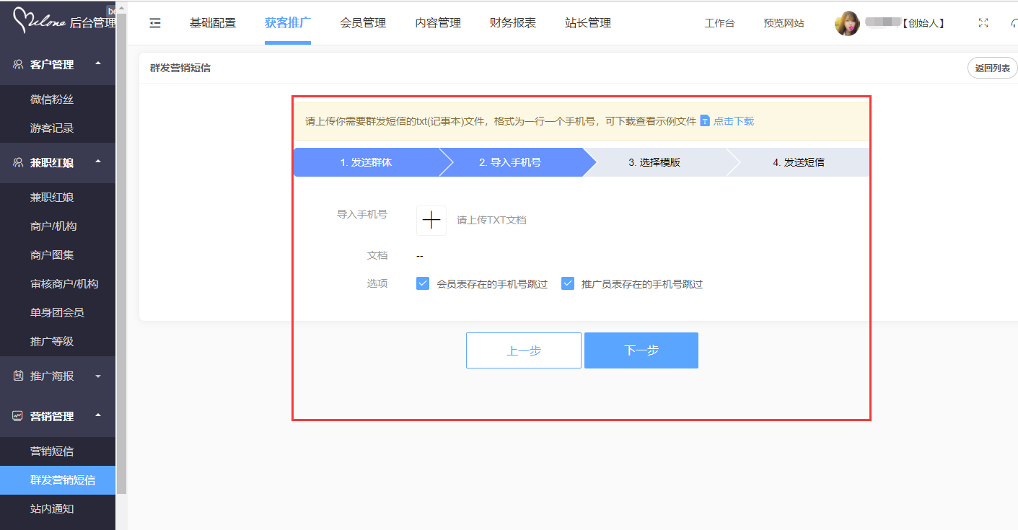Open 单身团会员 in the sidebar
Viewport: 1018px width, 530px height.
[x=57, y=313]
